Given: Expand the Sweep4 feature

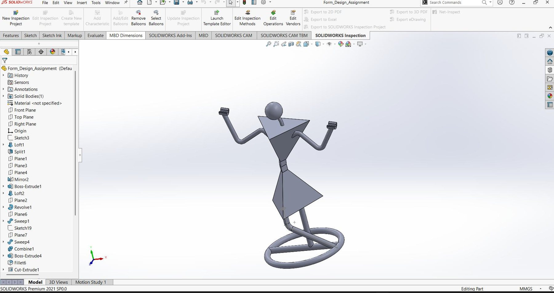Looking at the screenshot, I should pos(3,242).
